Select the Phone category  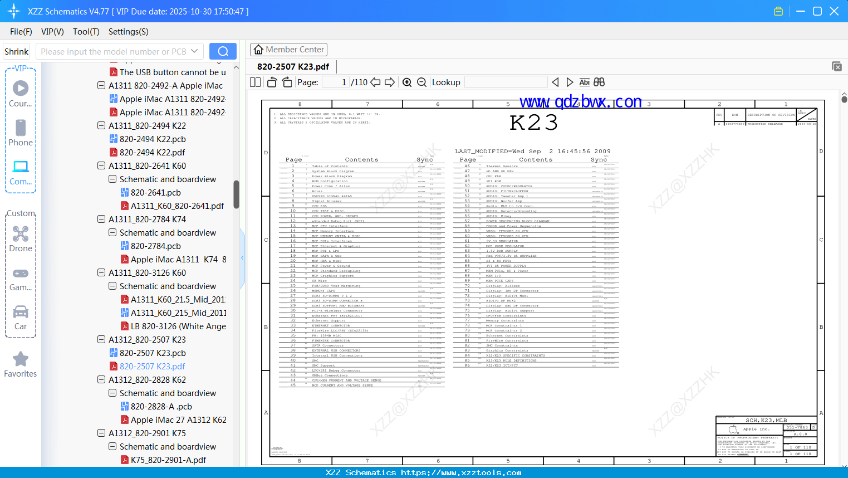point(21,133)
